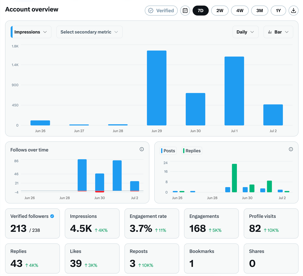Open the Daily granularity dropdown
The height and width of the screenshot is (276, 303).
click(245, 32)
